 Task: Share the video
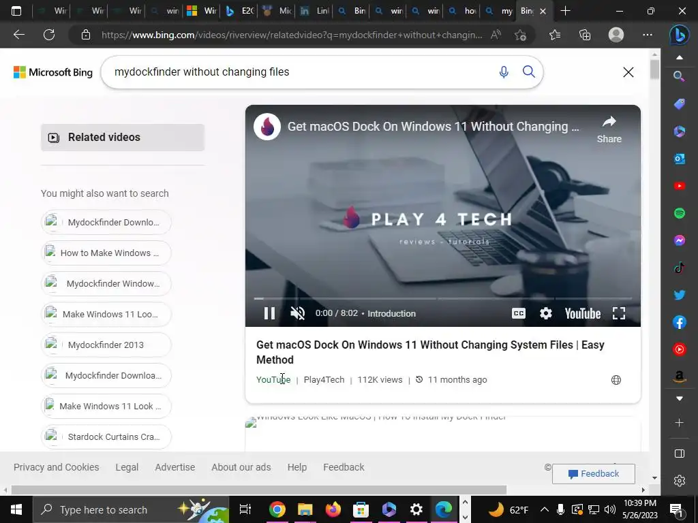point(609,129)
